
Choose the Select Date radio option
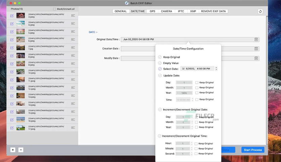[x=160, y=69]
